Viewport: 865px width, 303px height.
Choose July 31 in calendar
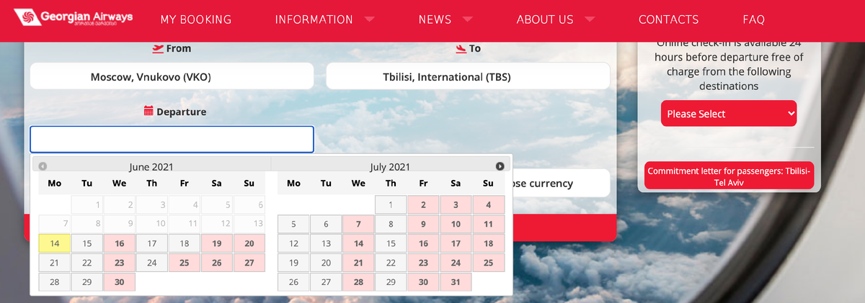(x=456, y=282)
